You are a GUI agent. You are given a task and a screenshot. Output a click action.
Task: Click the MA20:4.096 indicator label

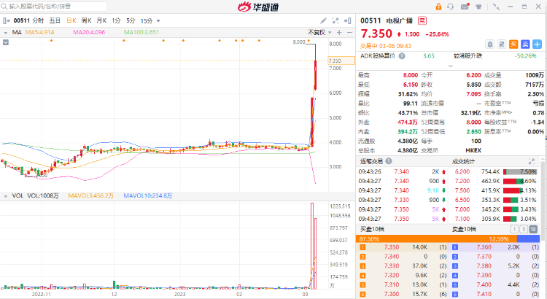click(89, 32)
